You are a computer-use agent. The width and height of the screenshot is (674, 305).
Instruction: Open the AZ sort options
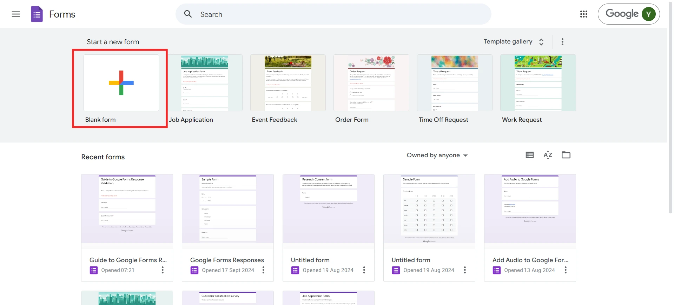coord(548,155)
